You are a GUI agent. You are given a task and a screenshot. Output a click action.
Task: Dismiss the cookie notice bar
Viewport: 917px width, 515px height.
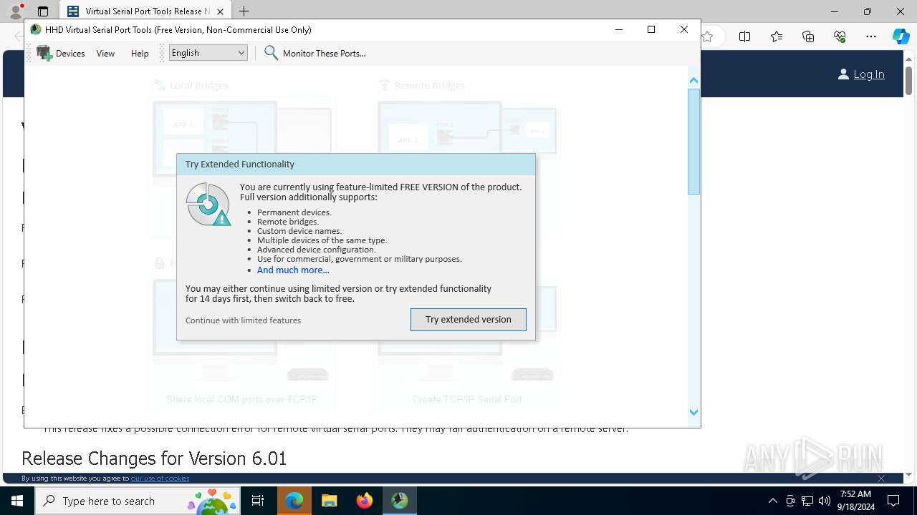(x=881, y=479)
